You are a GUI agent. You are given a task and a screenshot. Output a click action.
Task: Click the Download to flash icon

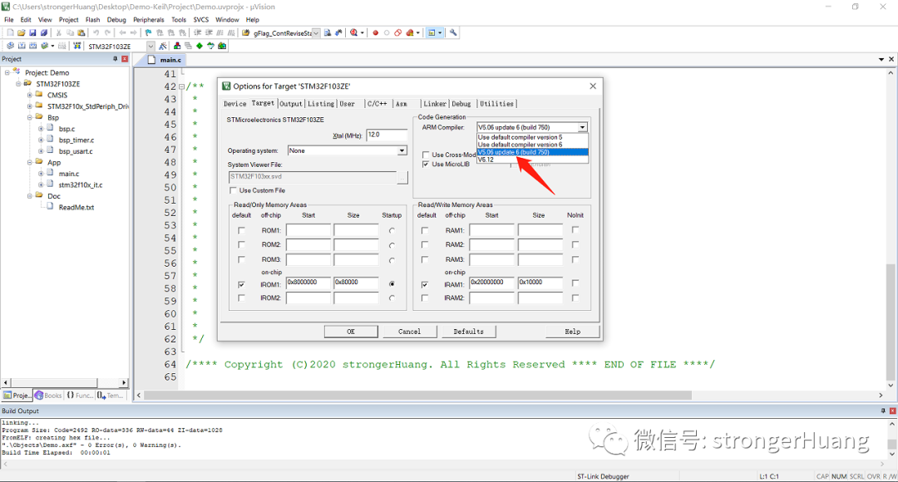click(76, 46)
